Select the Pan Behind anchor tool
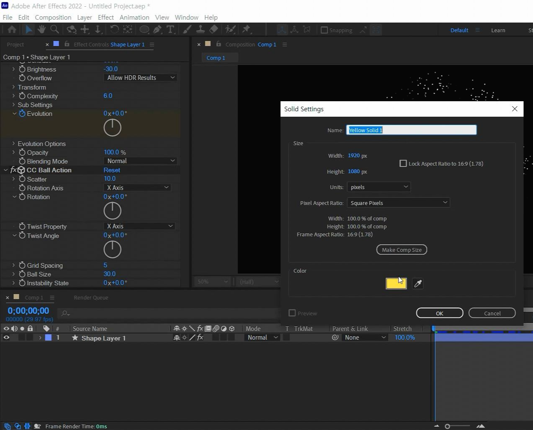Image resolution: width=533 pixels, height=430 pixels. click(x=128, y=29)
